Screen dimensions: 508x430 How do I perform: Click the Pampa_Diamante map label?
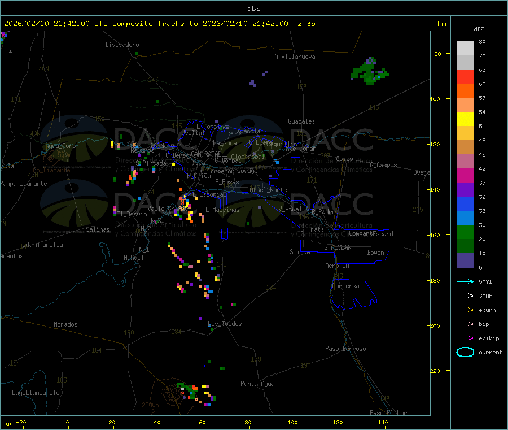click(x=24, y=184)
